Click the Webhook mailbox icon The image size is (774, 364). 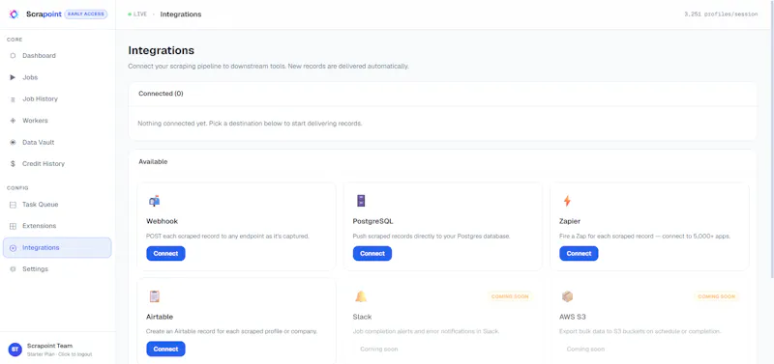coord(155,201)
